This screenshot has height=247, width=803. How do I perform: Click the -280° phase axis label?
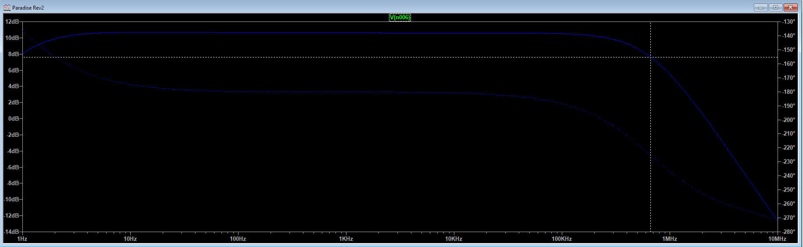pyautogui.click(x=789, y=232)
